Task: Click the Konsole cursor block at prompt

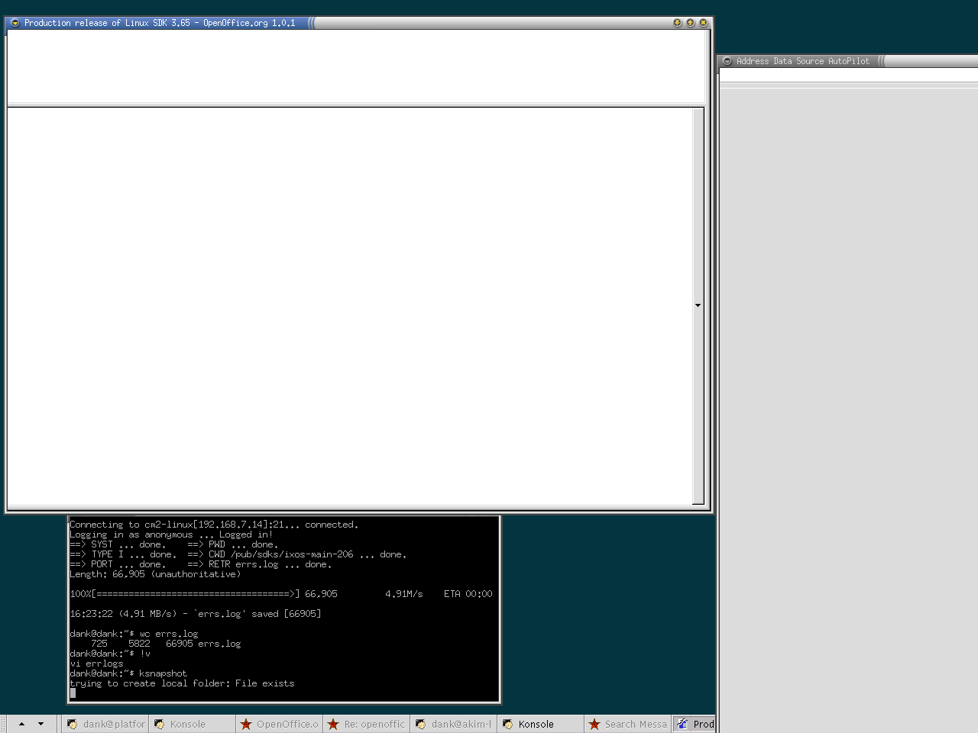Action: [73, 693]
